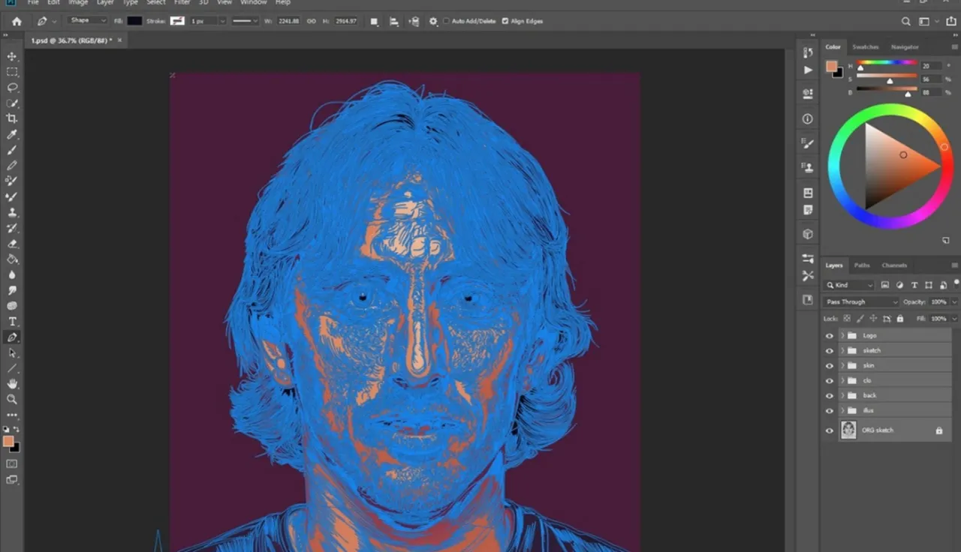
Task: Hide the clo layer group
Action: (830, 381)
